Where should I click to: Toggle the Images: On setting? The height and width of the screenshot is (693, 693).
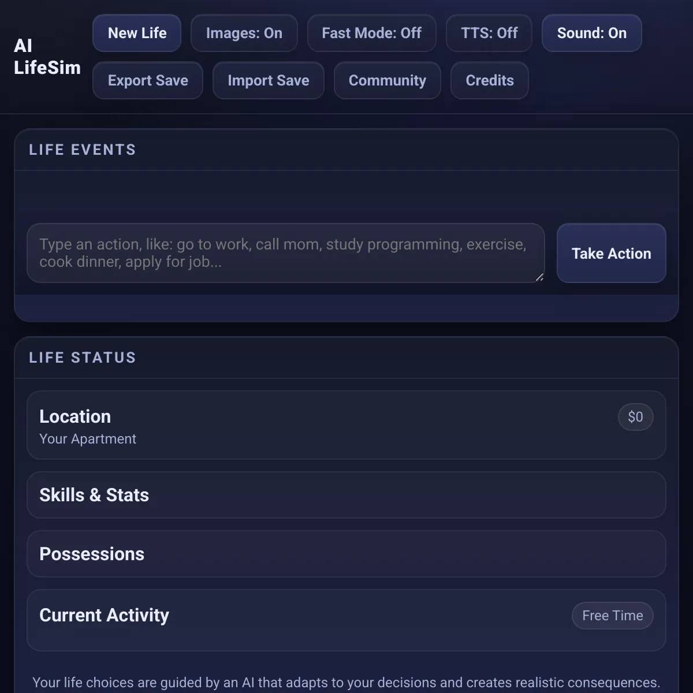[244, 33]
